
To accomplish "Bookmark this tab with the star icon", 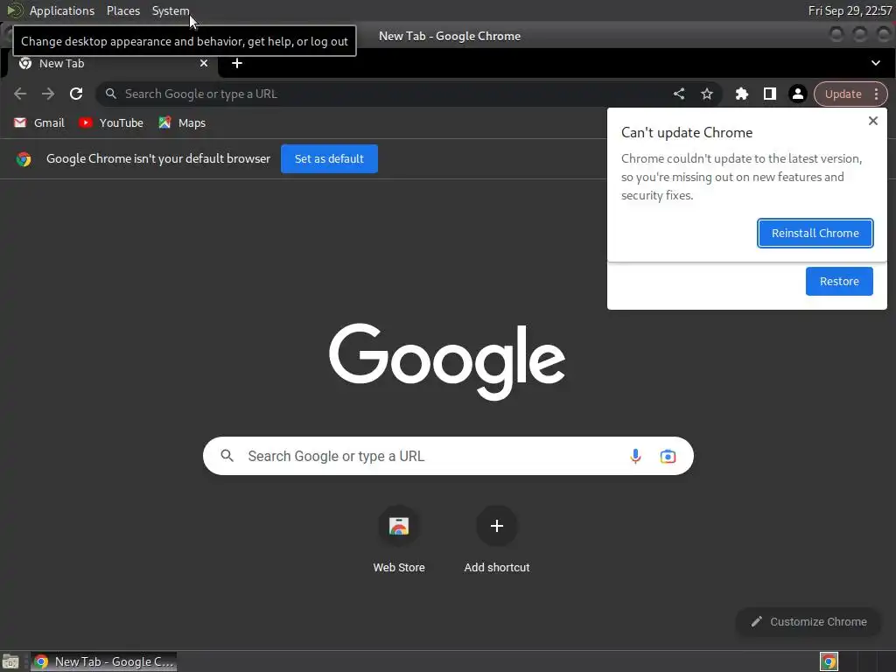I will point(707,94).
